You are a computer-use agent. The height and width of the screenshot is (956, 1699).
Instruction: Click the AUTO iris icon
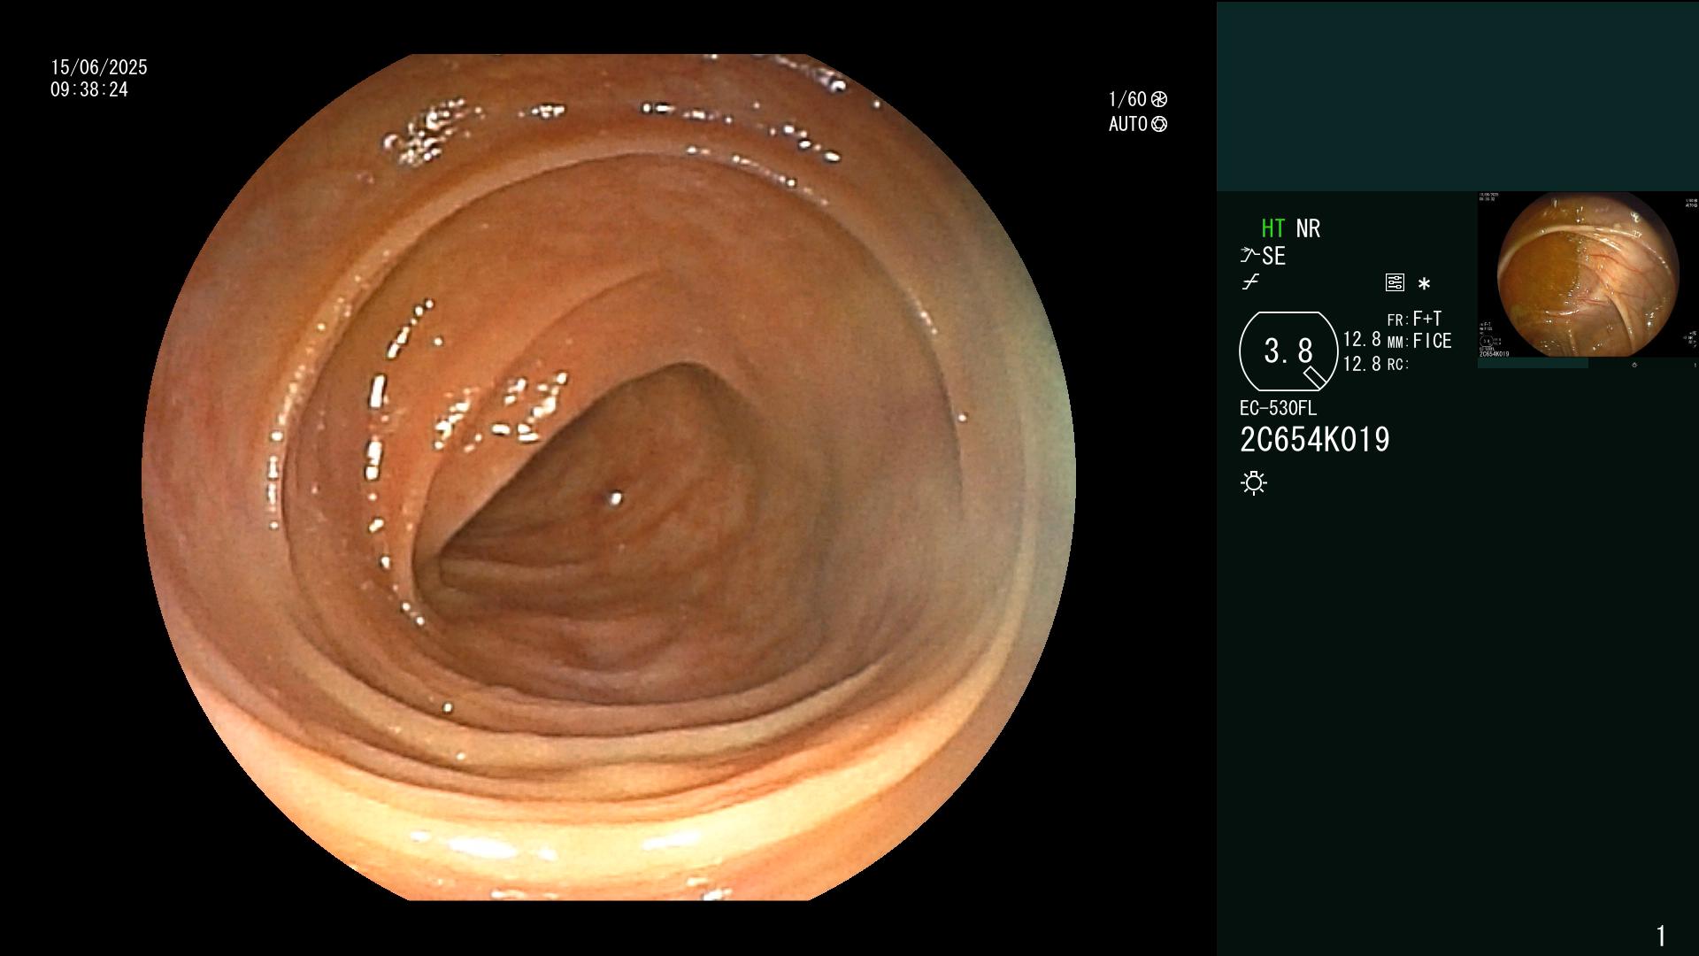(1159, 125)
